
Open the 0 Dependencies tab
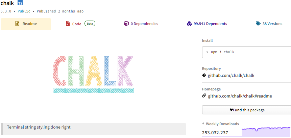tap(141, 24)
